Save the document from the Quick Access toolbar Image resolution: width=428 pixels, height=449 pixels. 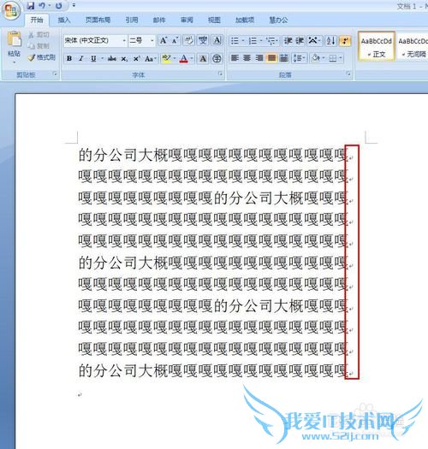tap(30, 5)
